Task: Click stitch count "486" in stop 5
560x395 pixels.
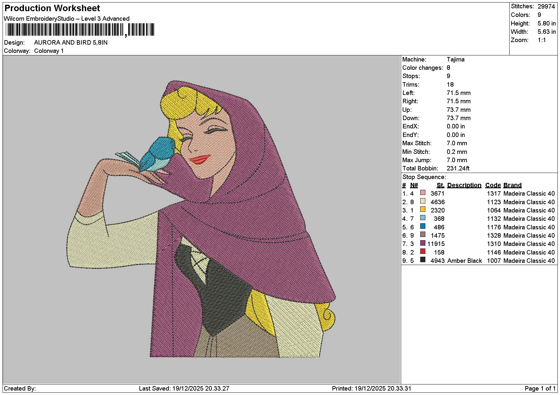Action: click(x=439, y=227)
